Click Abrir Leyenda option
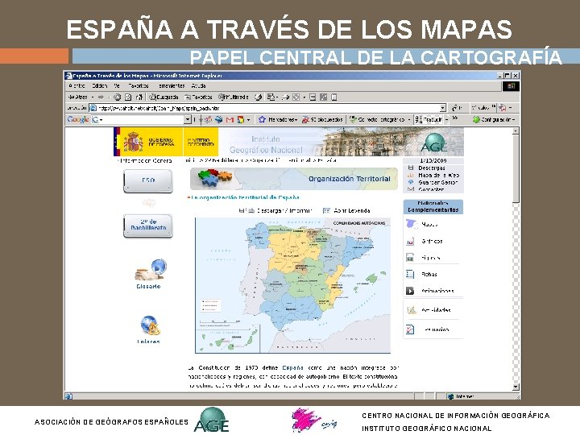The height and width of the screenshot is (435, 580). coord(347,211)
